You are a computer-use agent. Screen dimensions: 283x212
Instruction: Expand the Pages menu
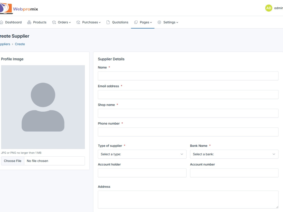[146, 22]
